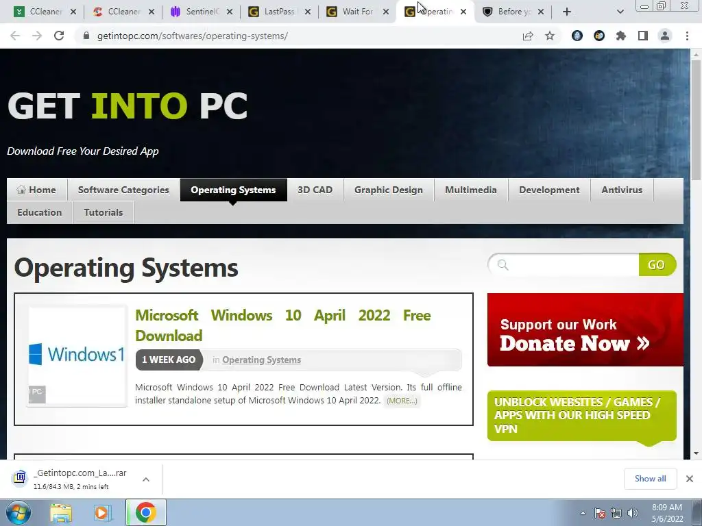Image resolution: width=702 pixels, height=526 pixels.
Task: Open the Extensions puzzle piece menu
Action: (621, 36)
